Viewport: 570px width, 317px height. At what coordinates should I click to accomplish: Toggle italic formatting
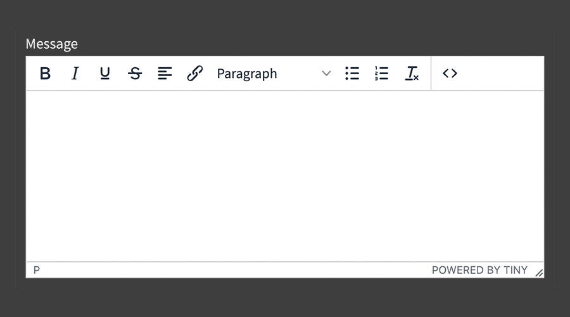point(75,74)
